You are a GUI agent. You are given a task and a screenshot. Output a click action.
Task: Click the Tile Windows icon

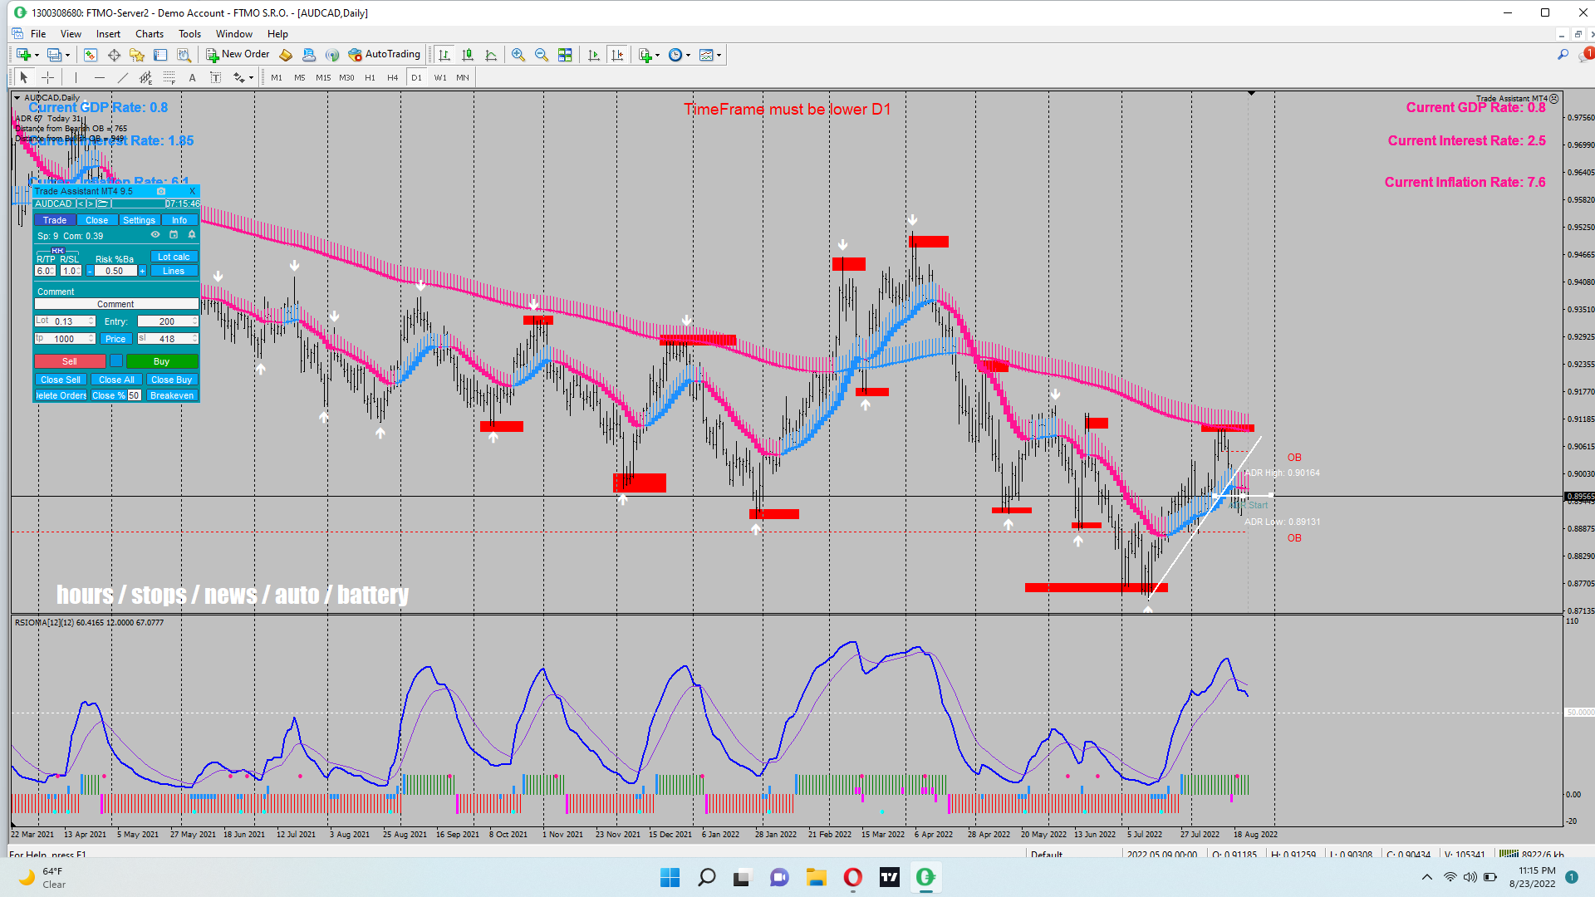[565, 55]
